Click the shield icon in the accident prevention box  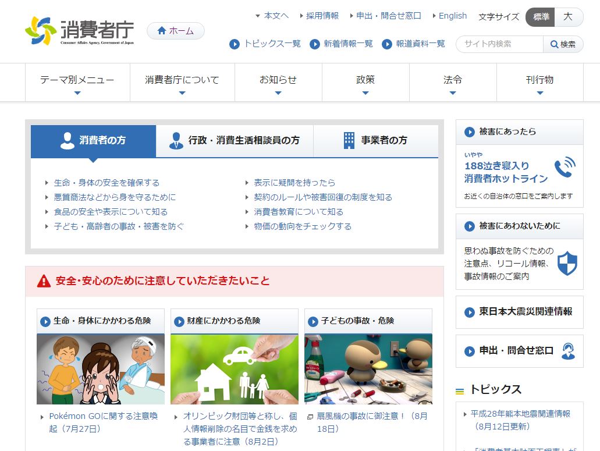[567, 263]
